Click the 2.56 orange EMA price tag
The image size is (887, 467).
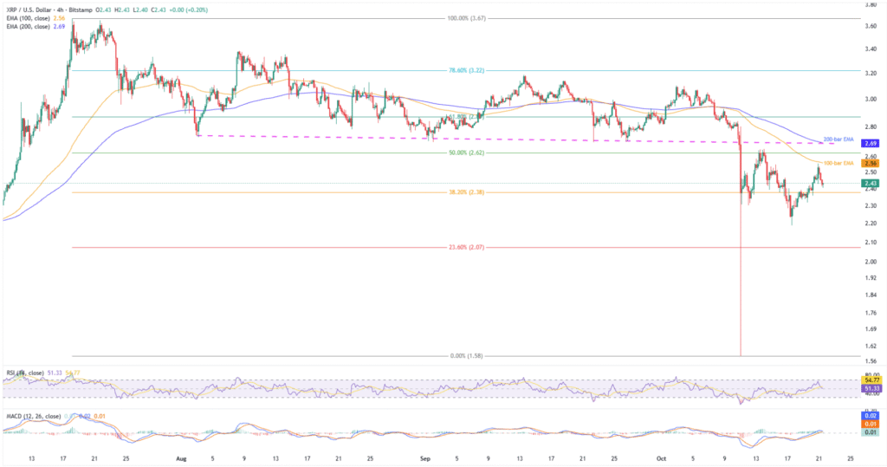pyautogui.click(x=871, y=163)
